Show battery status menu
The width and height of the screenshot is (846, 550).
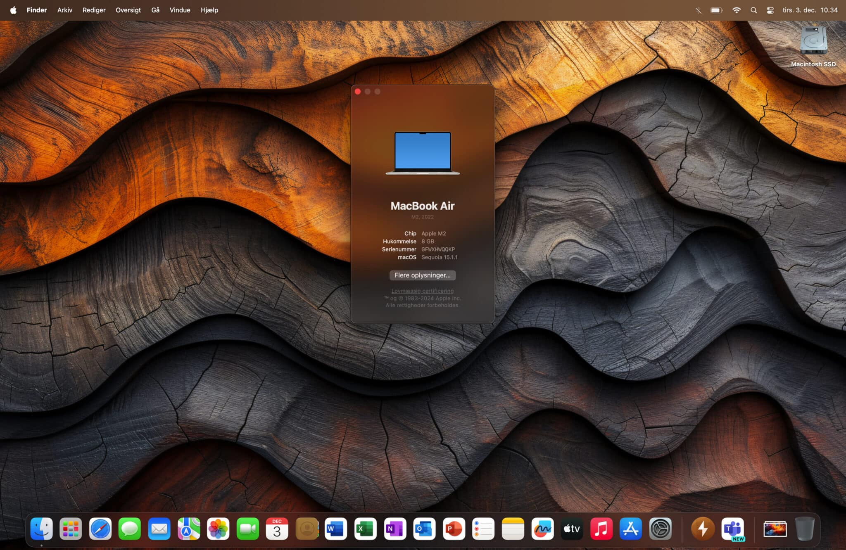click(716, 10)
